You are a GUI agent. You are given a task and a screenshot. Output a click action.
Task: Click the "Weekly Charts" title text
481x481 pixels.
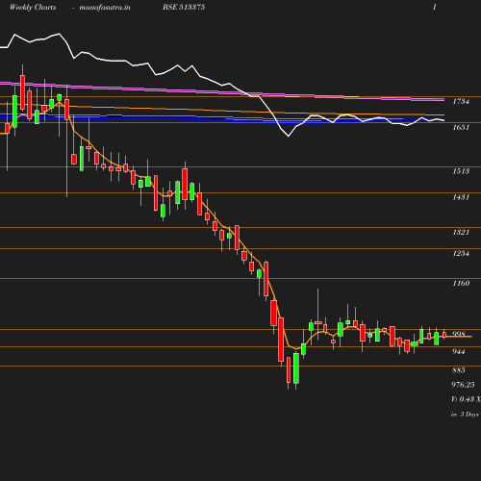tap(33, 7)
